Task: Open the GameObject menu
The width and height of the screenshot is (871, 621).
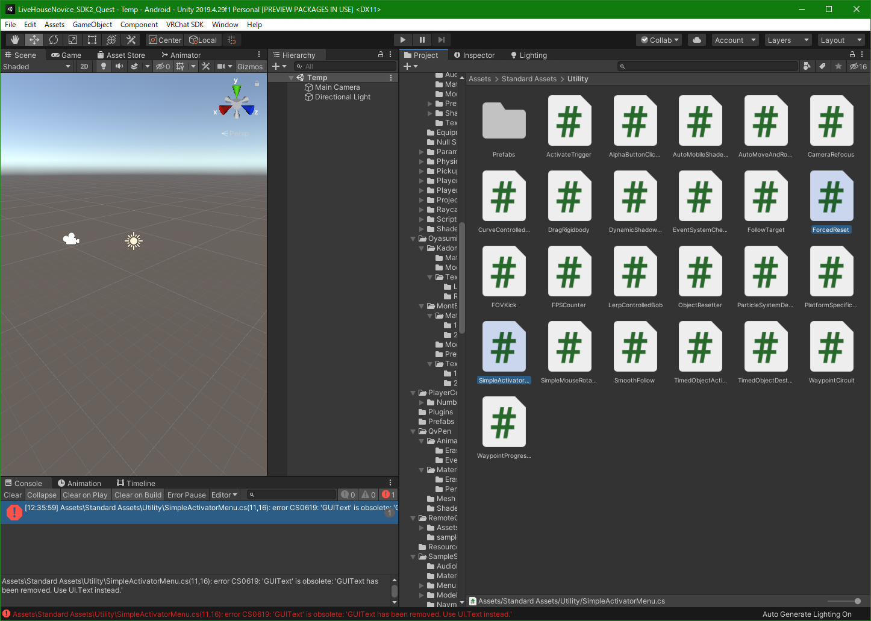Action: pos(92,25)
